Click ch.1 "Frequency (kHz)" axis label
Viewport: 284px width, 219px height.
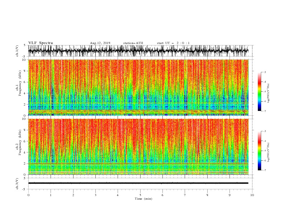pyautogui.click(x=20, y=83)
